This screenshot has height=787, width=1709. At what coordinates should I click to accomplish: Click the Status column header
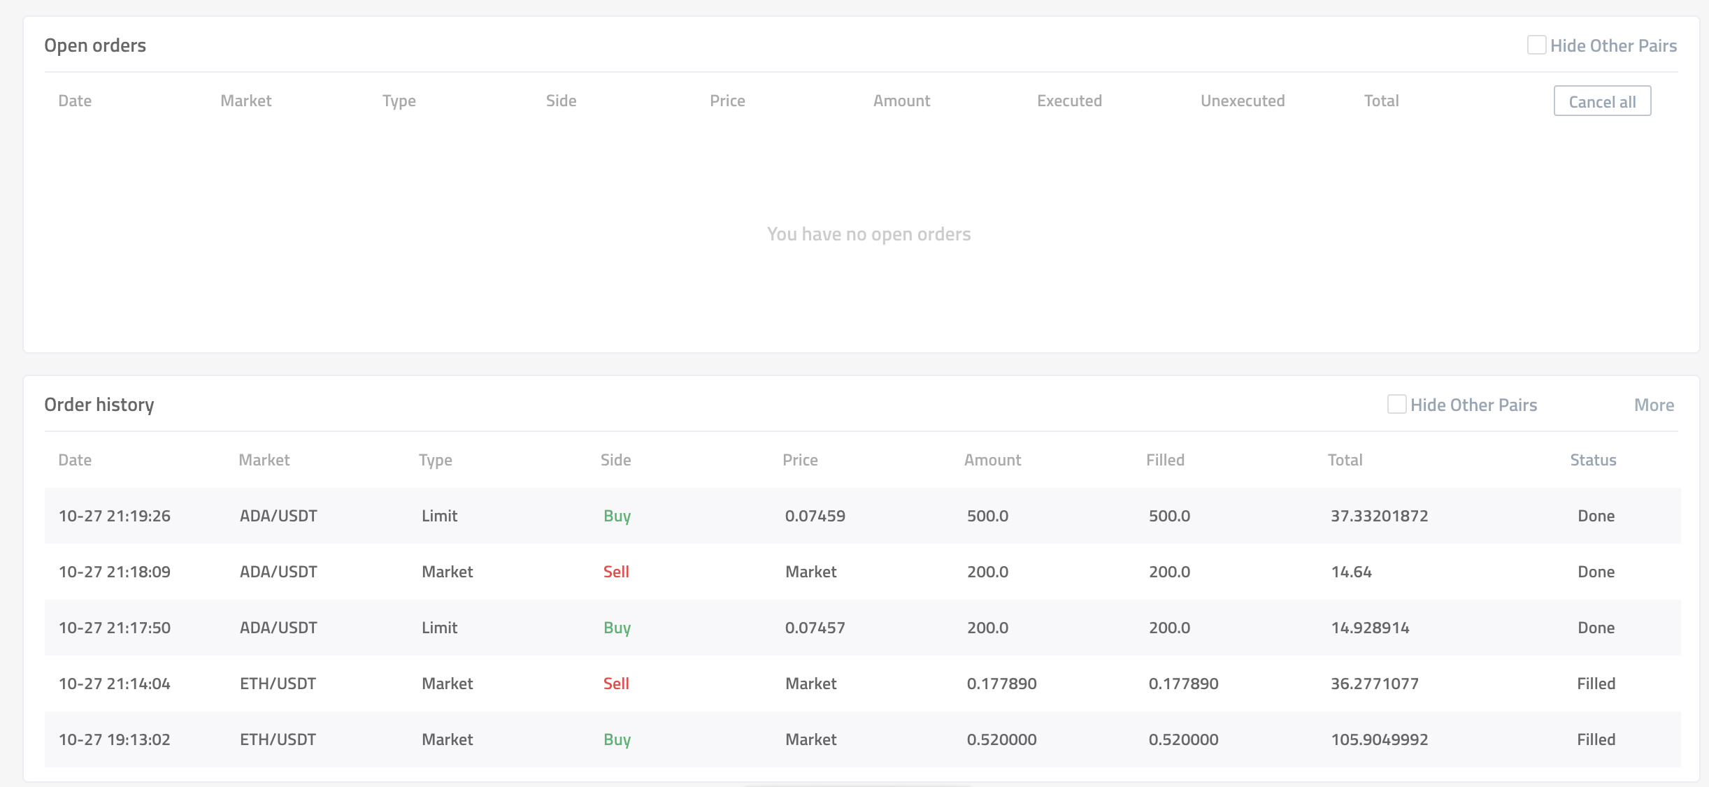pyautogui.click(x=1593, y=460)
